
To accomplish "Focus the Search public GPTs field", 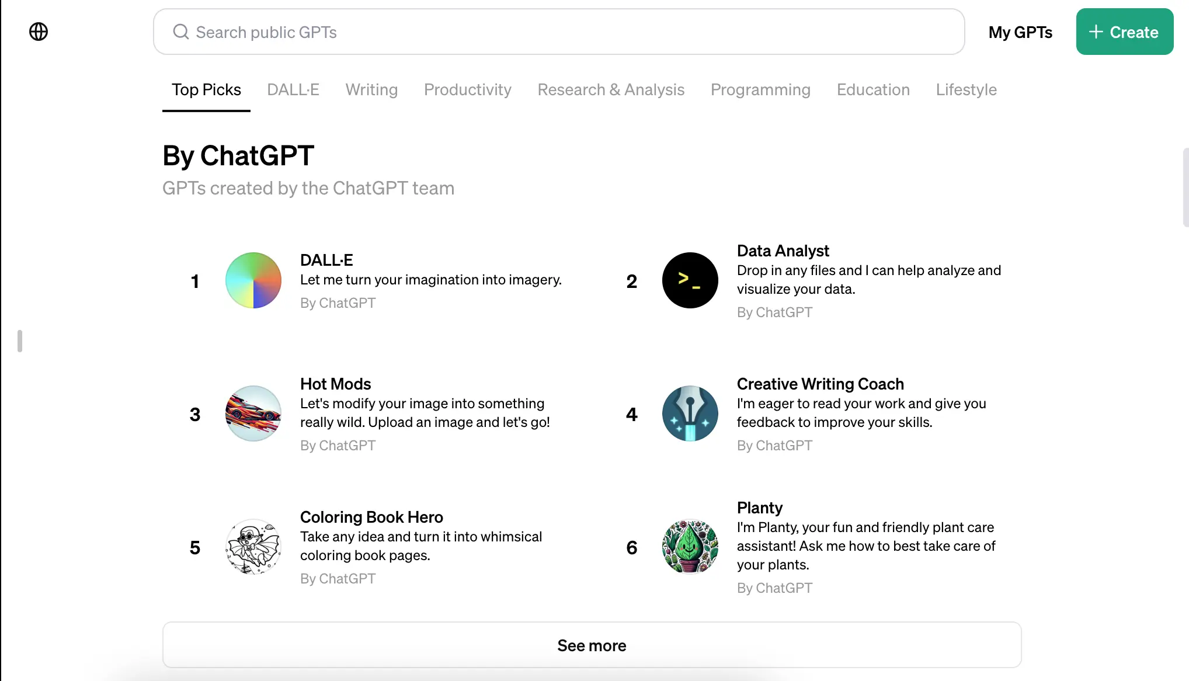I will (x=559, y=32).
